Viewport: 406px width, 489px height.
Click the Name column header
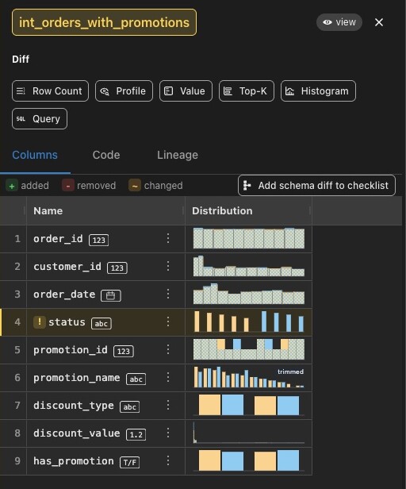point(105,211)
